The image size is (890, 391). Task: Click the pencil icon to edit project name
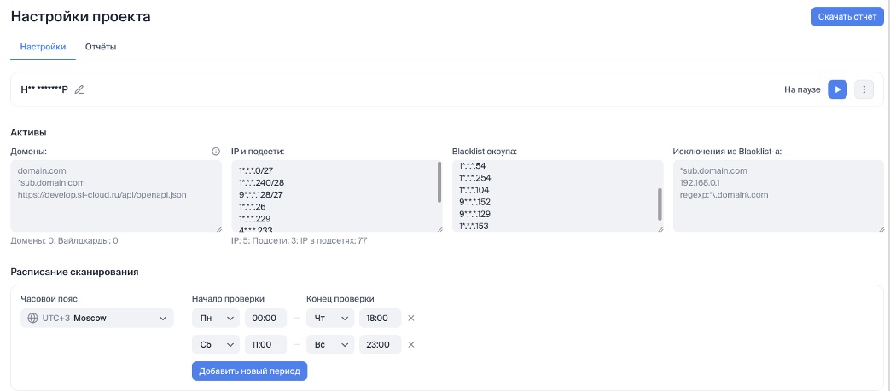pyautogui.click(x=79, y=89)
